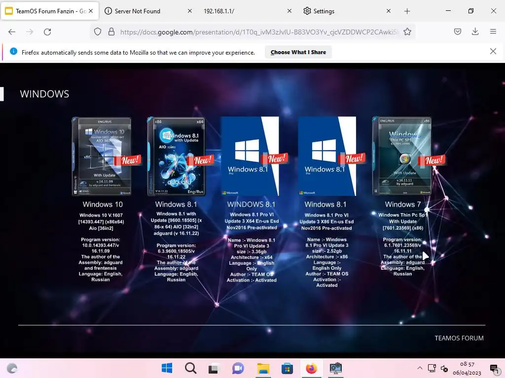Open Task View on the taskbar
The image size is (505, 378).
tap(214, 368)
